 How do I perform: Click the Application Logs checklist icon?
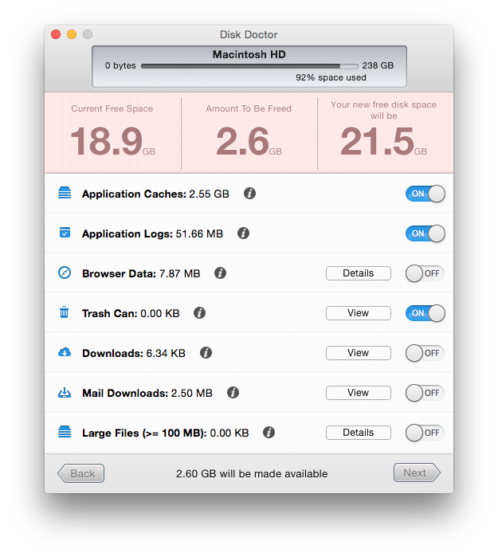[65, 233]
